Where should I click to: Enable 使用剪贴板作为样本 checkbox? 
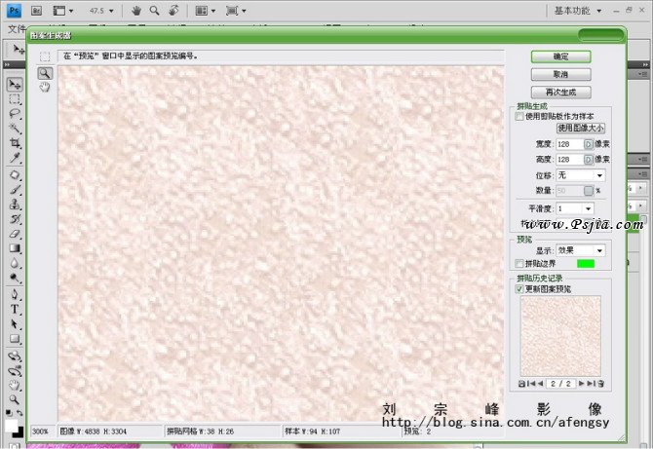click(x=520, y=116)
